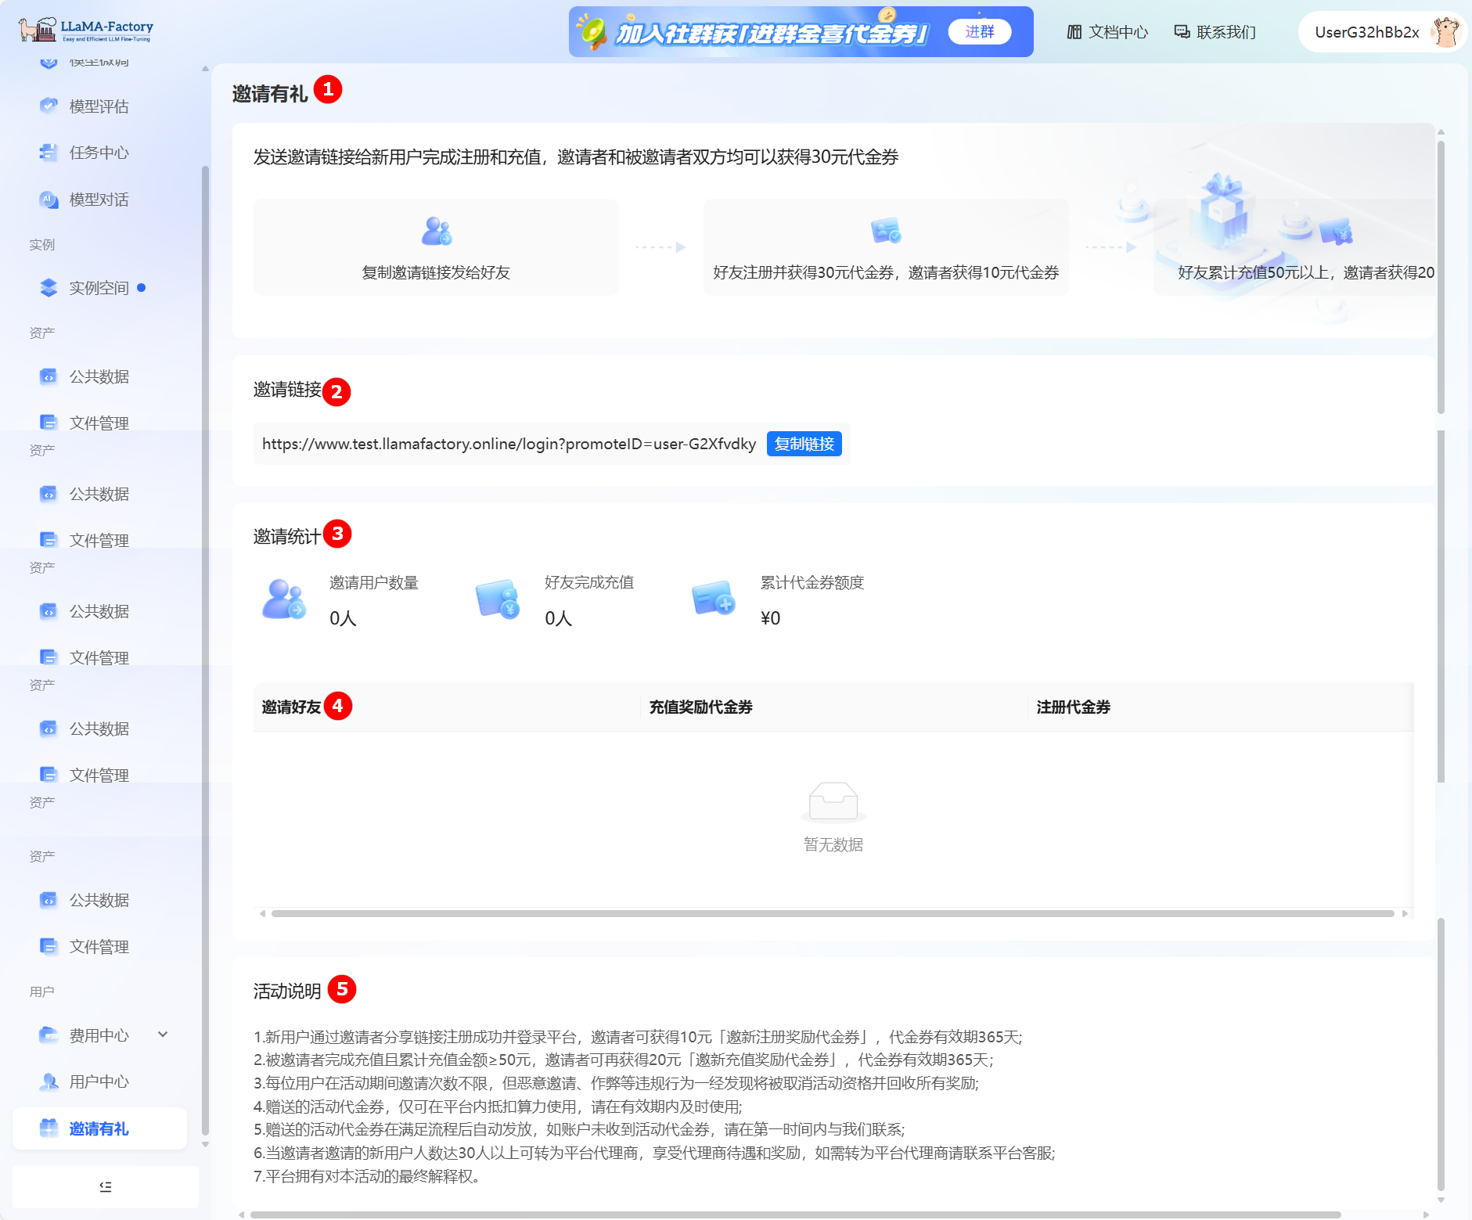Click the 费用中心 chevron arrow
The height and width of the screenshot is (1220, 1472).
pyautogui.click(x=163, y=1035)
